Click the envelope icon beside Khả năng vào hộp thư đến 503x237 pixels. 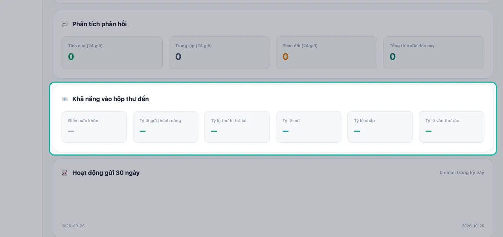pyautogui.click(x=64, y=99)
